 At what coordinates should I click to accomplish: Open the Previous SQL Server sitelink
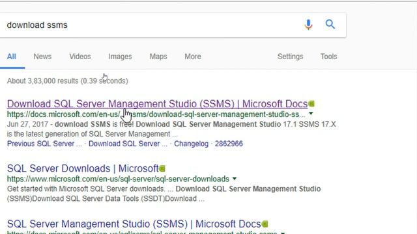tap(44, 144)
